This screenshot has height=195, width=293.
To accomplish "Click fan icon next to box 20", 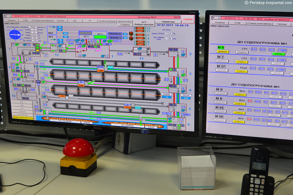I will 60,46.
